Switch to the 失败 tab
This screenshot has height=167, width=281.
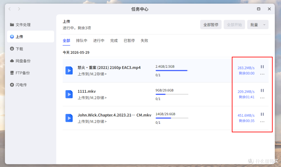144,41
